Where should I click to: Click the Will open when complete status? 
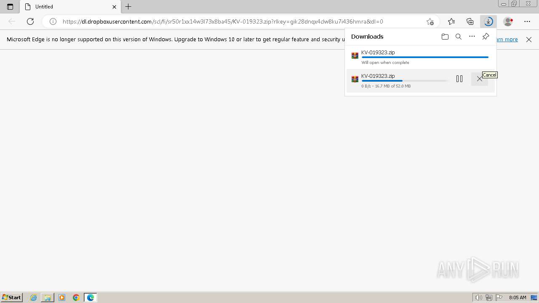385,63
